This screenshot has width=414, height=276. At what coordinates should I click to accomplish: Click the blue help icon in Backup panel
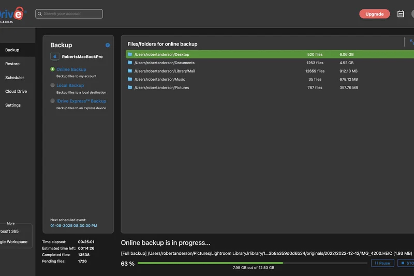[108, 45]
